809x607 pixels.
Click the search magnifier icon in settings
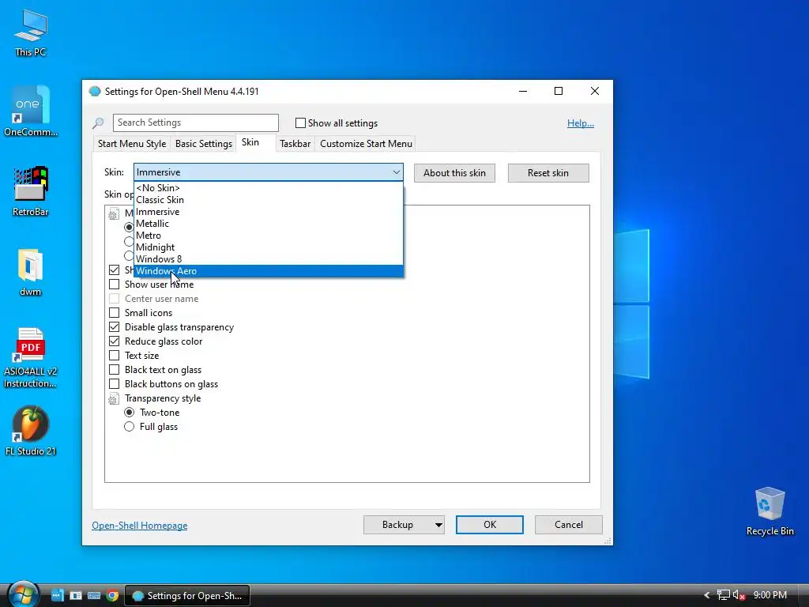98,123
